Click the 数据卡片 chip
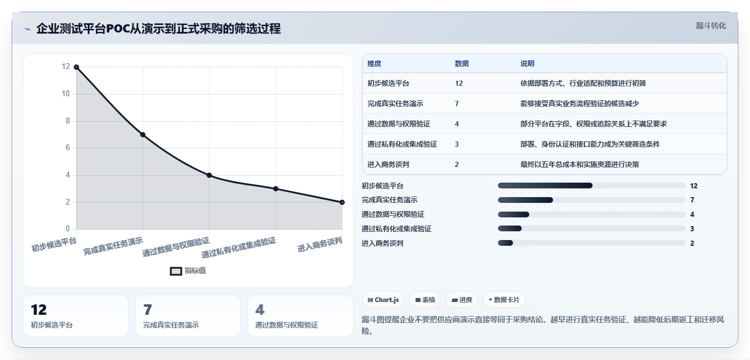Screen dimensions: 750x360 click(504, 300)
